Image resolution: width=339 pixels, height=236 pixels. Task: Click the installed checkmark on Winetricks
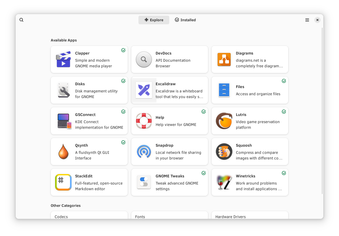tap(284, 173)
